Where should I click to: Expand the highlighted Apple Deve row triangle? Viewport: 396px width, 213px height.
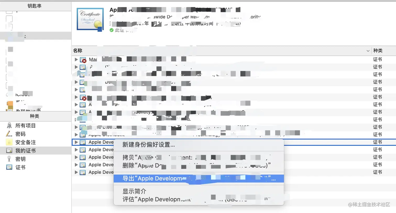[76, 142]
